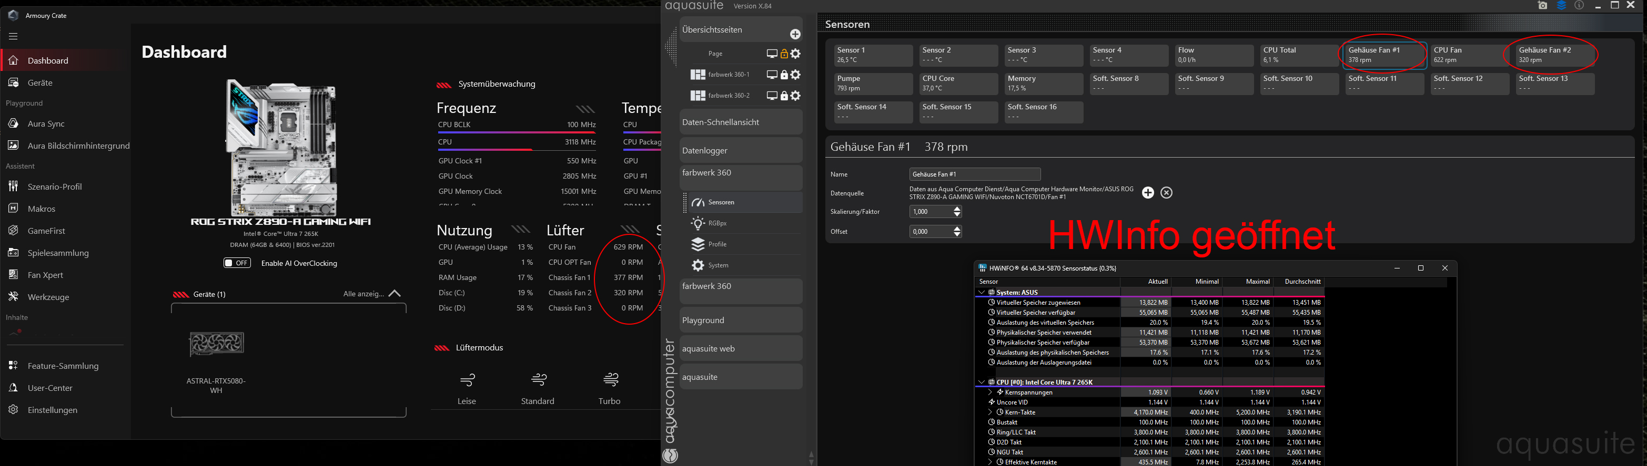Toggle the lock on the Page entry
Screen dimensions: 1647x466
pyautogui.click(x=784, y=54)
